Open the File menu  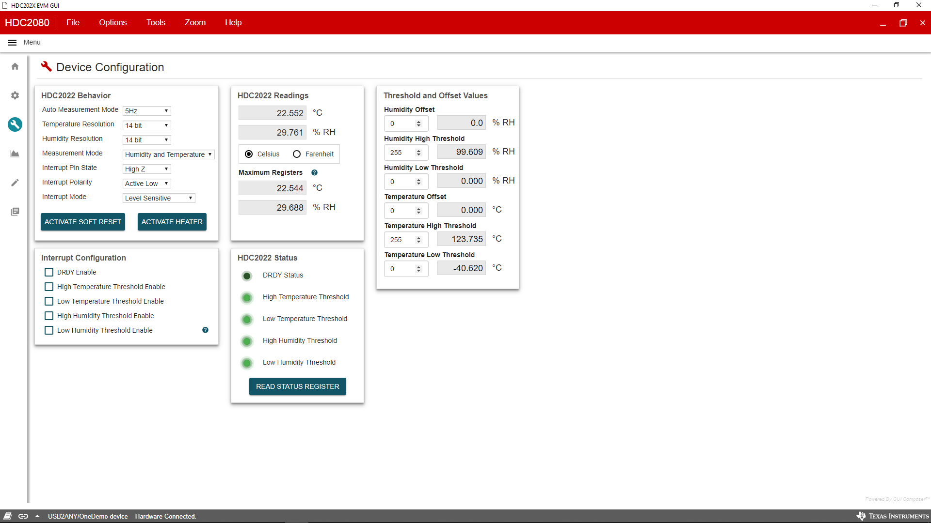[73, 23]
